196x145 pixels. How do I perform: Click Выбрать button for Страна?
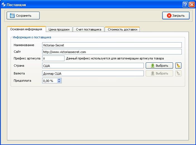click(159, 66)
